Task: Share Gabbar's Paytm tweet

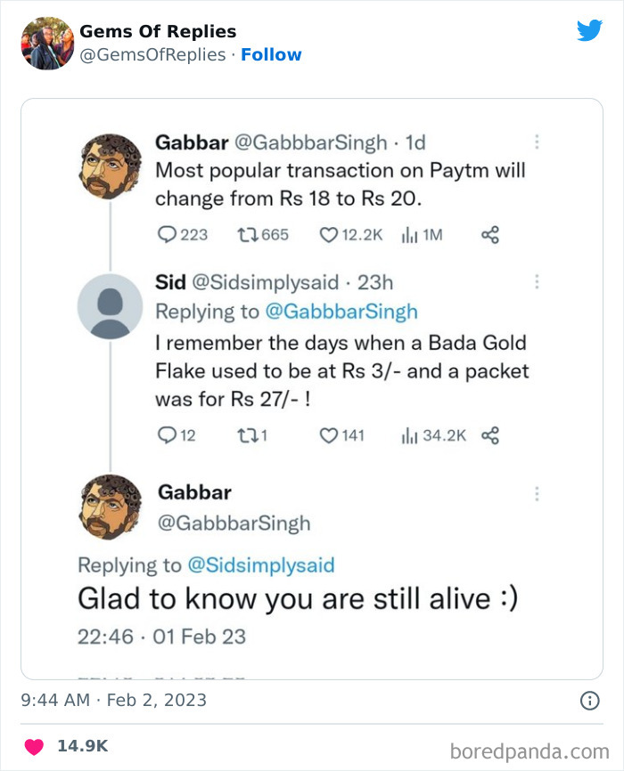Action: 489,235
